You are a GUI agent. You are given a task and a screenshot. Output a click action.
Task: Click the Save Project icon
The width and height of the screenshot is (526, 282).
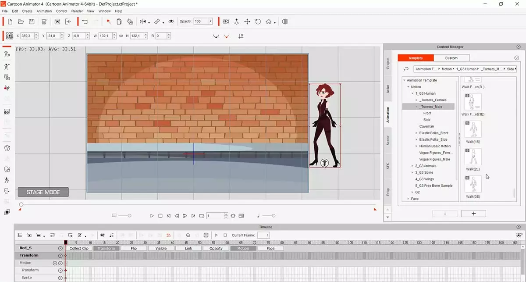32,21
